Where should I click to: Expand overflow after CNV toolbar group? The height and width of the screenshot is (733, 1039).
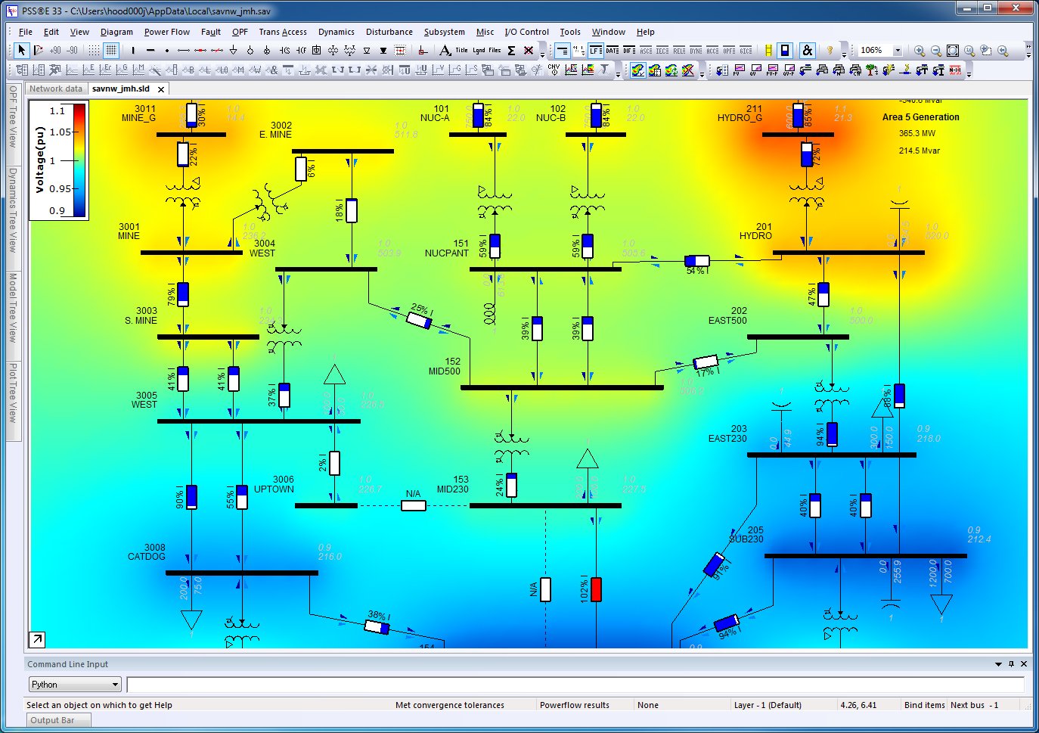pyautogui.click(x=618, y=73)
